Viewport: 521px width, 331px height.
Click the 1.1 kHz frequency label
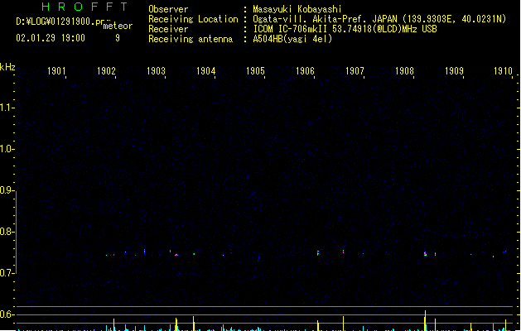pyautogui.click(x=7, y=108)
